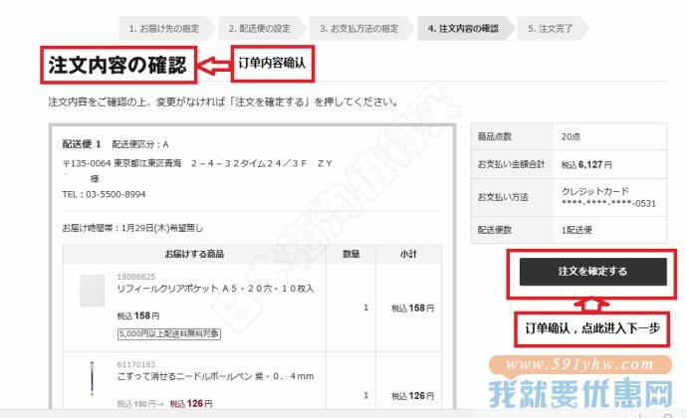The height and width of the screenshot is (418, 687).
Task: Click the お支払い方法 label
Action: pyautogui.click(x=503, y=197)
